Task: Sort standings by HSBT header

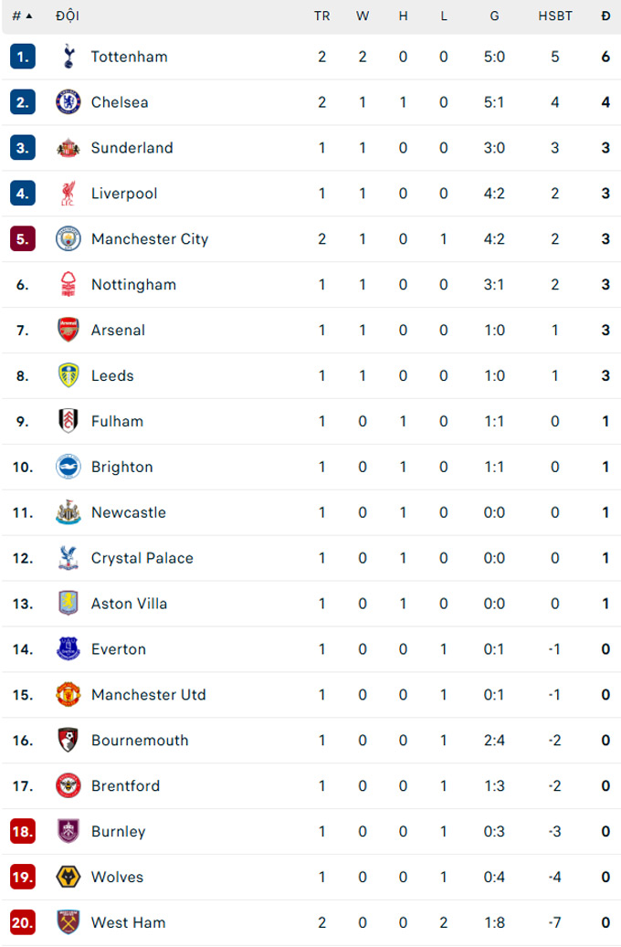Action: [555, 16]
